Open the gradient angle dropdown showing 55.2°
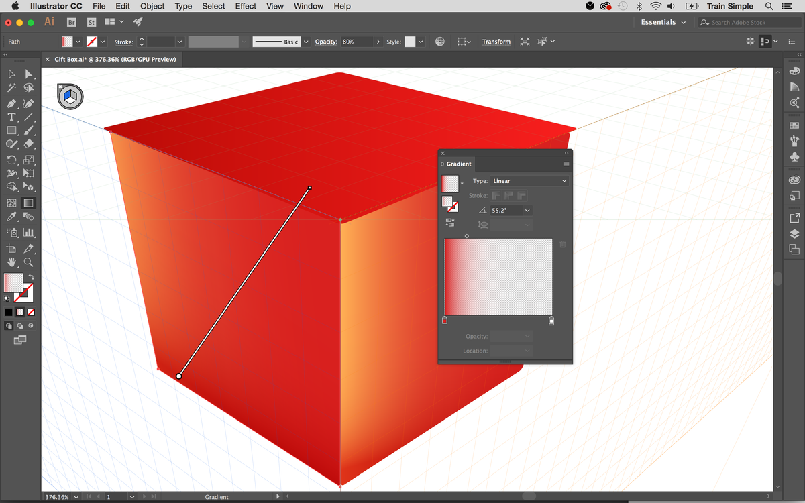Screen dimensions: 805x503 [527, 210]
